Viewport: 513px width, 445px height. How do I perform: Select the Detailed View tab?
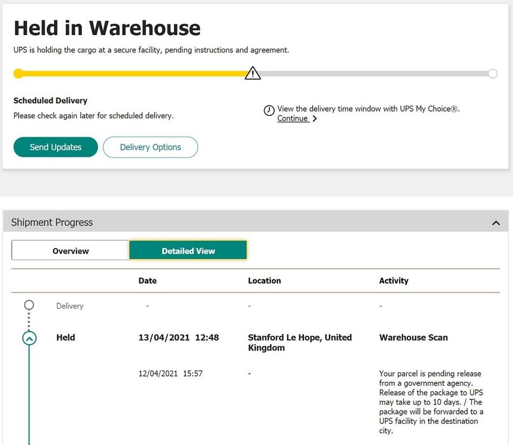(188, 251)
